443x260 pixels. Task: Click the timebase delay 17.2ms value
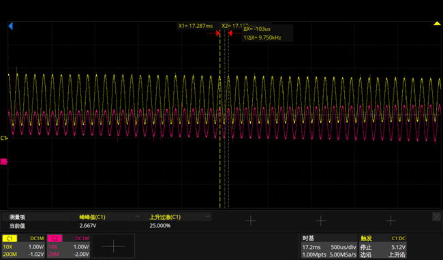pos(311,247)
